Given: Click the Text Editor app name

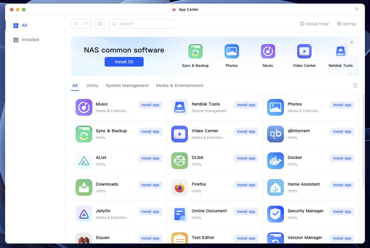Looking at the screenshot, I should (x=203, y=238).
